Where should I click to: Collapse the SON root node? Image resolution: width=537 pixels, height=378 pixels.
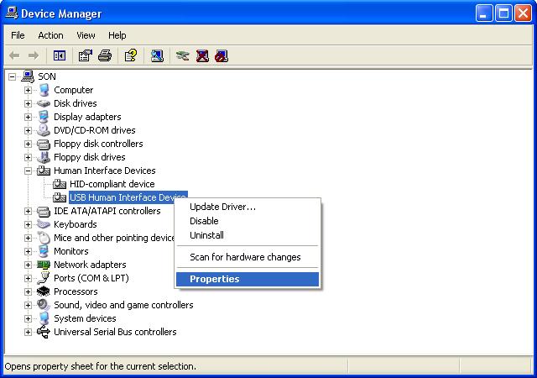tap(13, 76)
